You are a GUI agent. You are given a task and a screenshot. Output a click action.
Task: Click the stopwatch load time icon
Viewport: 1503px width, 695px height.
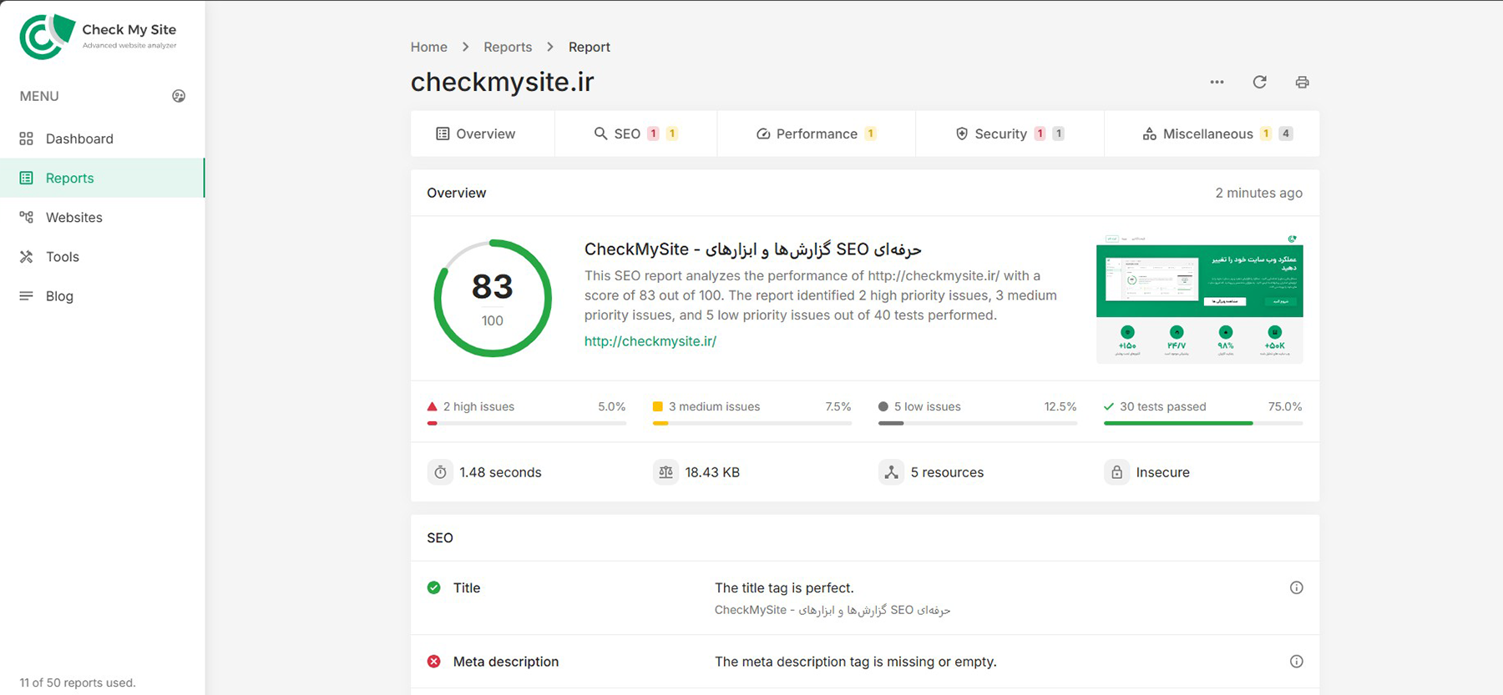[440, 472]
